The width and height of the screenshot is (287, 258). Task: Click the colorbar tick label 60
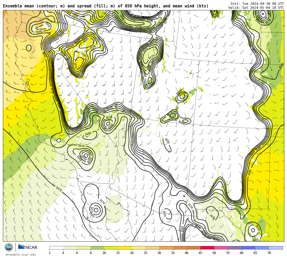pos(242,253)
